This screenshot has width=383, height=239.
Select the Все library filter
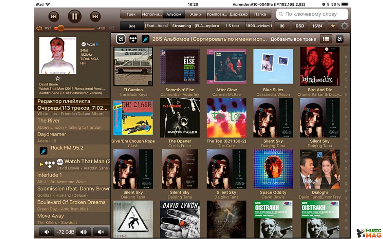(x=132, y=26)
